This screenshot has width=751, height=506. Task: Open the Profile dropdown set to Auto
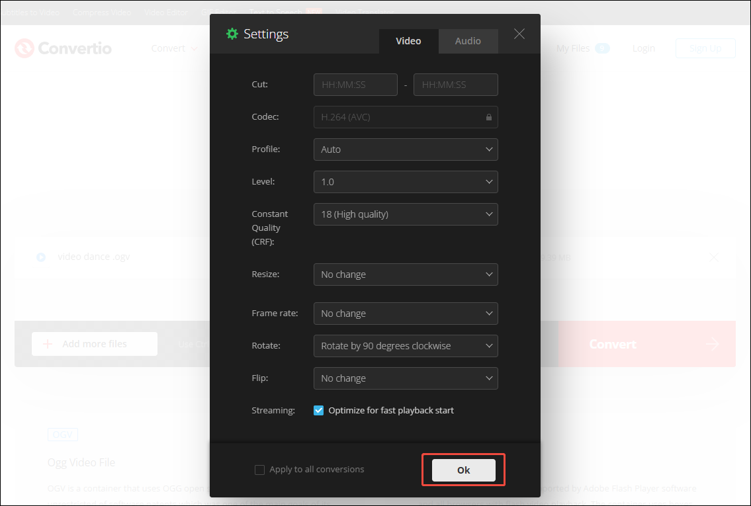tap(406, 149)
